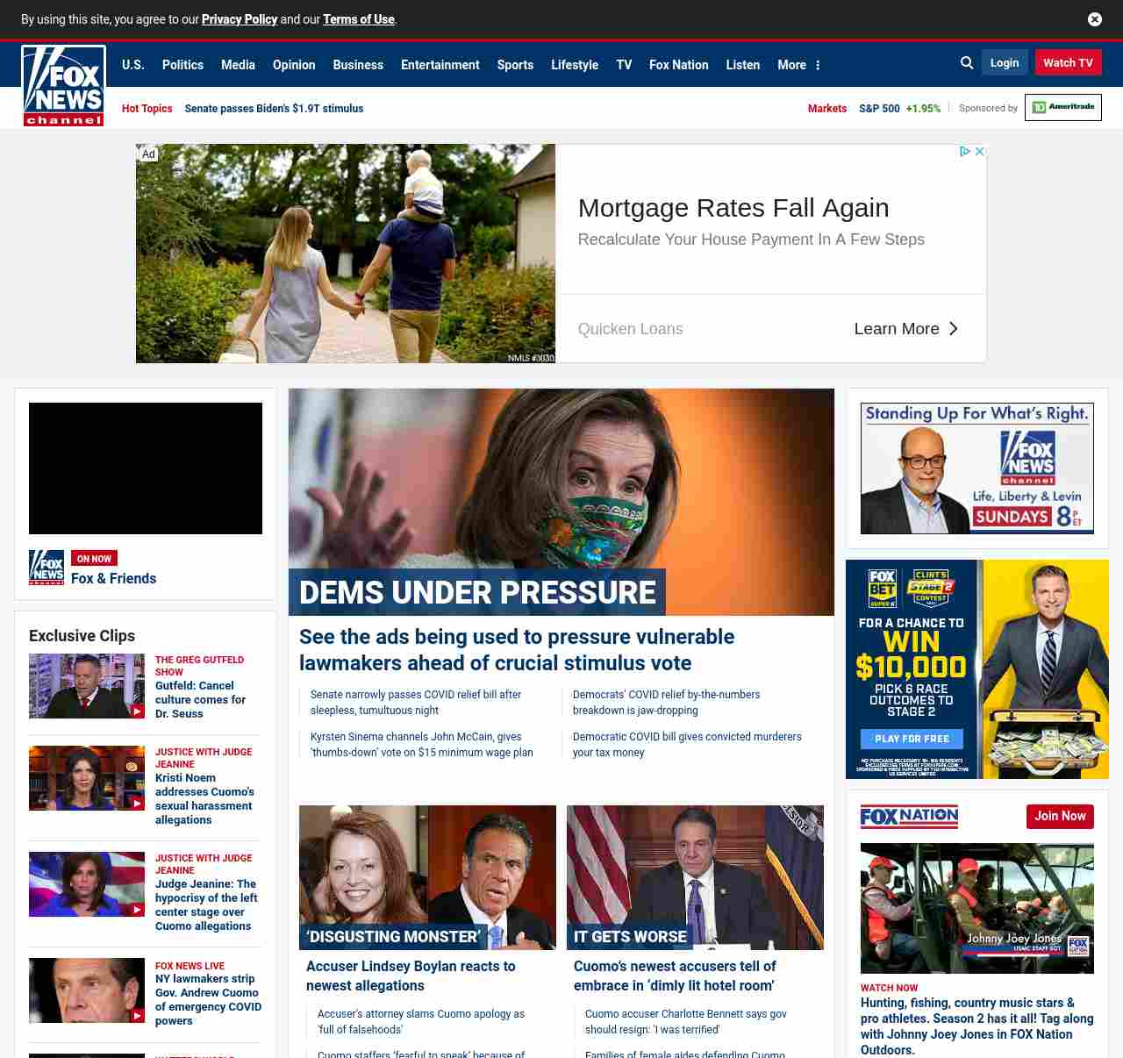The image size is (1123, 1058).
Task: Open the Senate passes Biden's stimulus hot topic
Action: coord(274,109)
